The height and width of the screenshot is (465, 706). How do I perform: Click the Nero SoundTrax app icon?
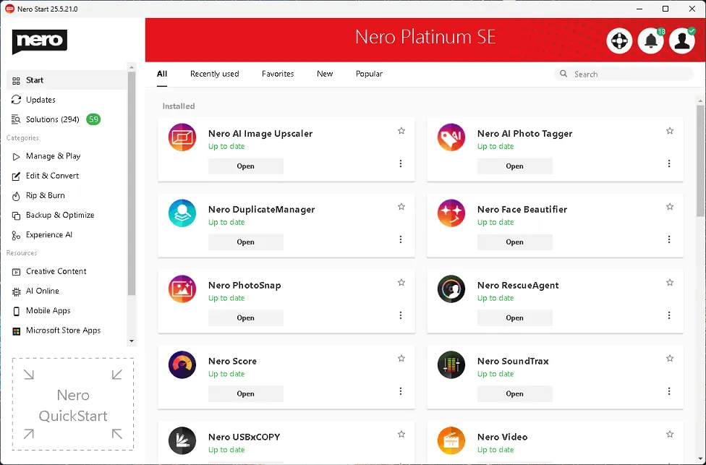(x=451, y=365)
